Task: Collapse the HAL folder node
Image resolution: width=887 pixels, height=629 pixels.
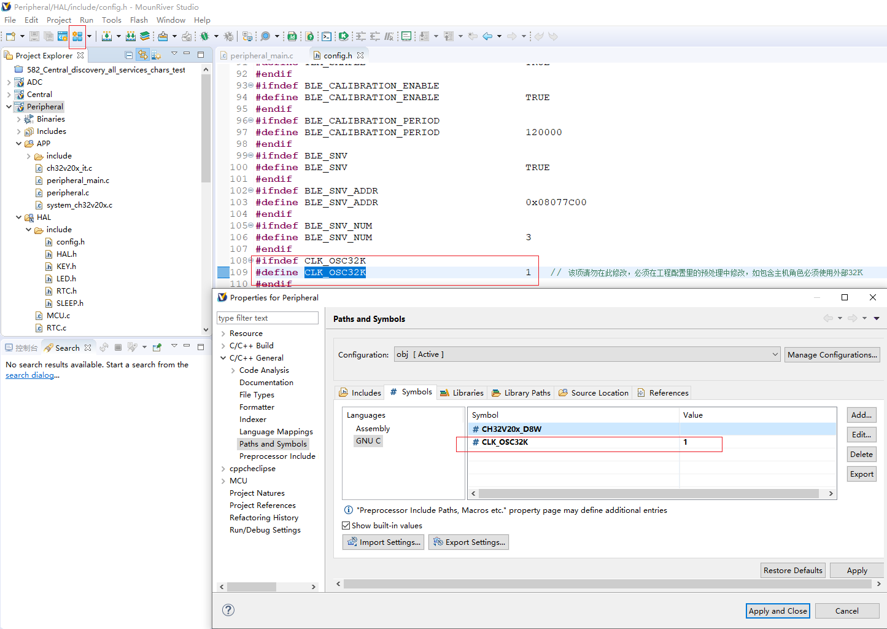Action: click(18, 217)
